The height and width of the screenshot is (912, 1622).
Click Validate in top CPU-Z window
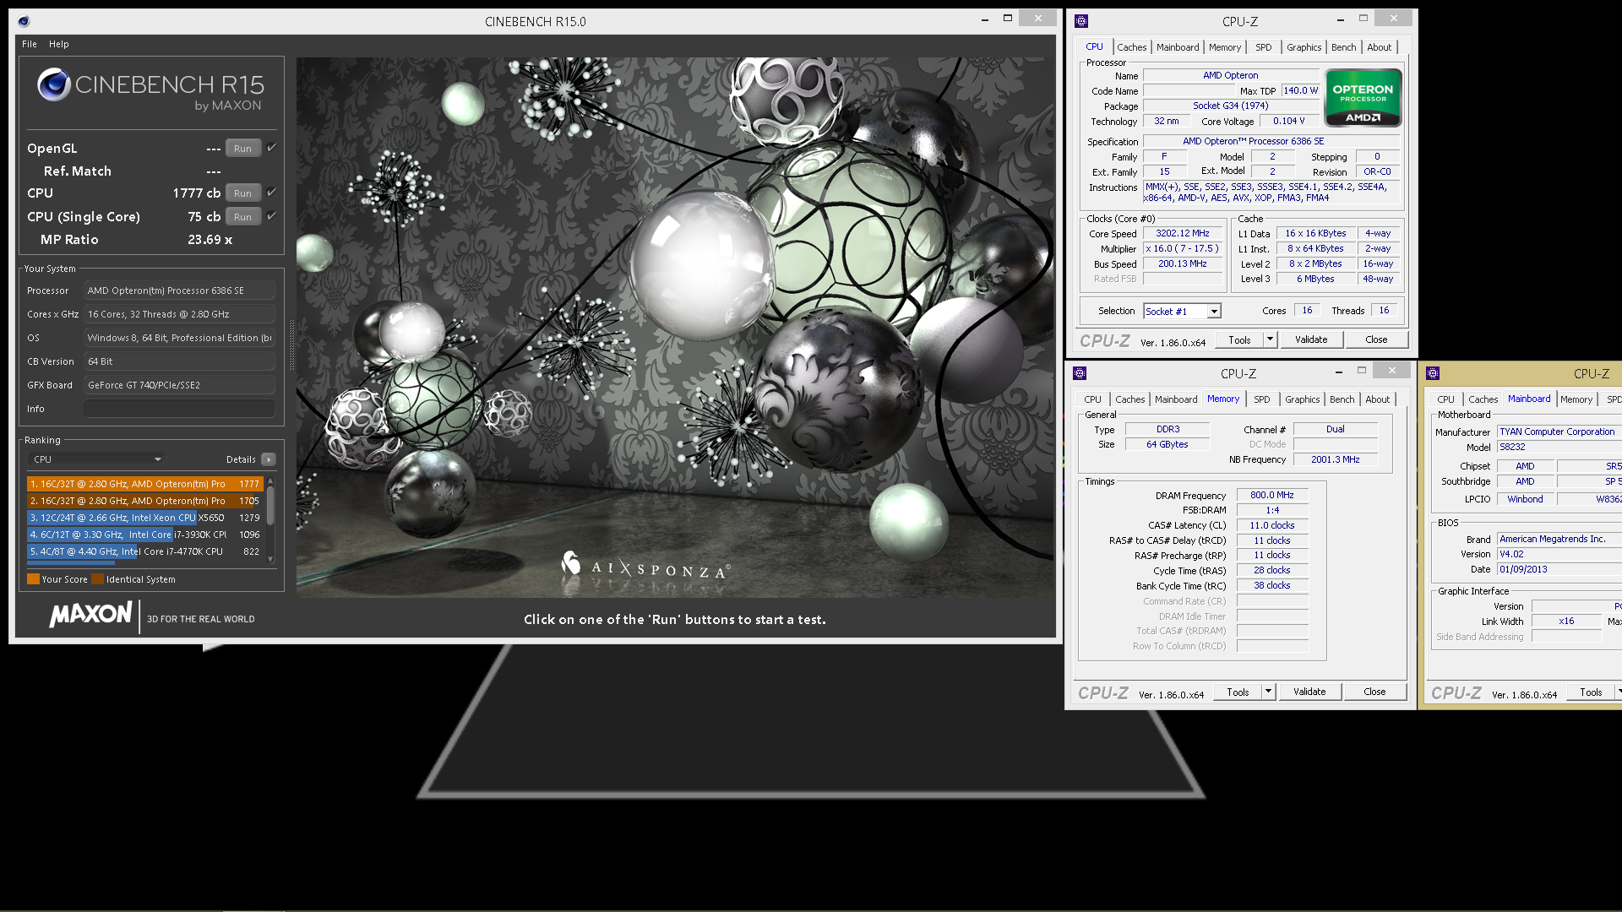point(1311,339)
